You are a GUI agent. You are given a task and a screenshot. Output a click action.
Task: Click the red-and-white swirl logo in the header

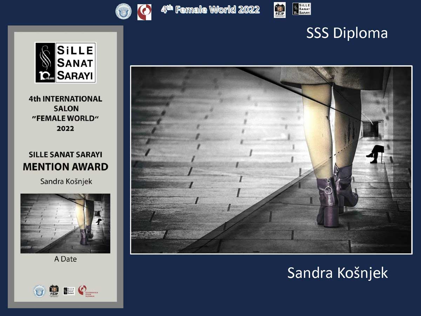click(x=144, y=12)
